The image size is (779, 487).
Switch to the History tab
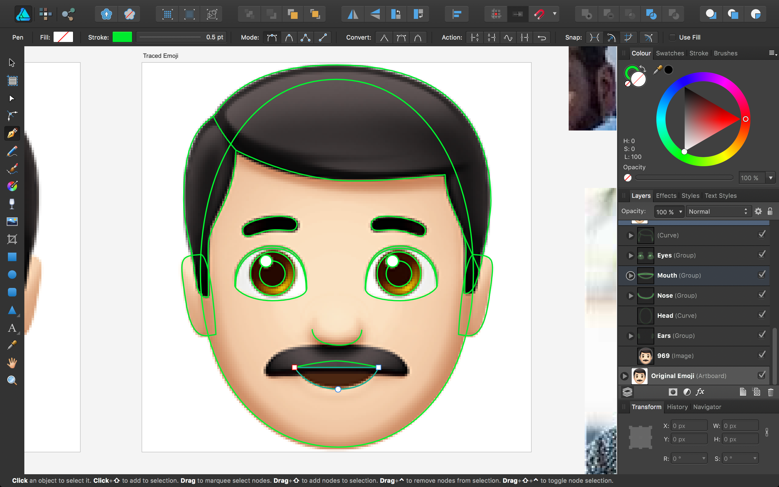[x=677, y=407]
